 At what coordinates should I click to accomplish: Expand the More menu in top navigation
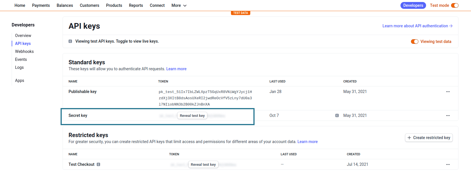point(179,5)
